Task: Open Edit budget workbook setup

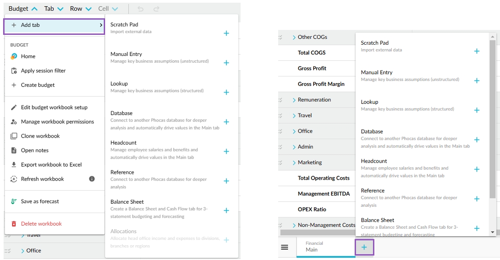Action: click(x=54, y=107)
